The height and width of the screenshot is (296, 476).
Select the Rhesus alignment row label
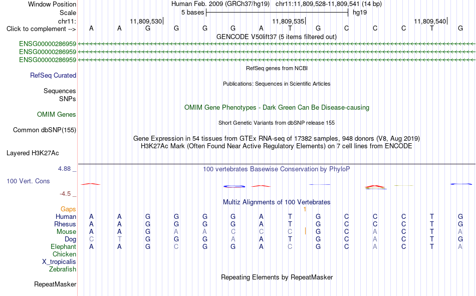tap(65, 224)
